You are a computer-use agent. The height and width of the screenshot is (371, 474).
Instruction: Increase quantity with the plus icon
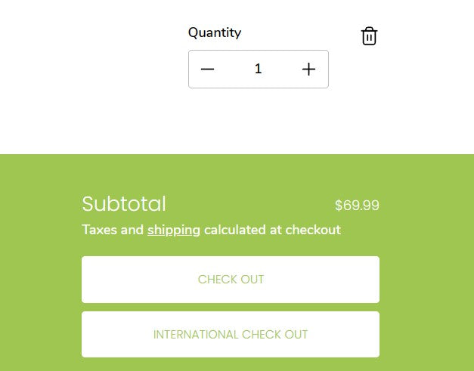[308, 70]
